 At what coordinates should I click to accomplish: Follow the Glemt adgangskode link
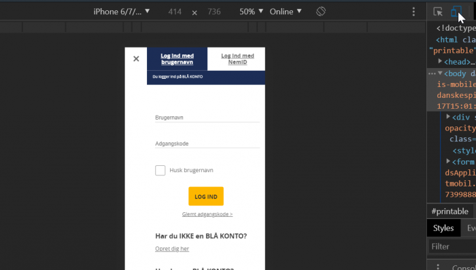pos(207,214)
